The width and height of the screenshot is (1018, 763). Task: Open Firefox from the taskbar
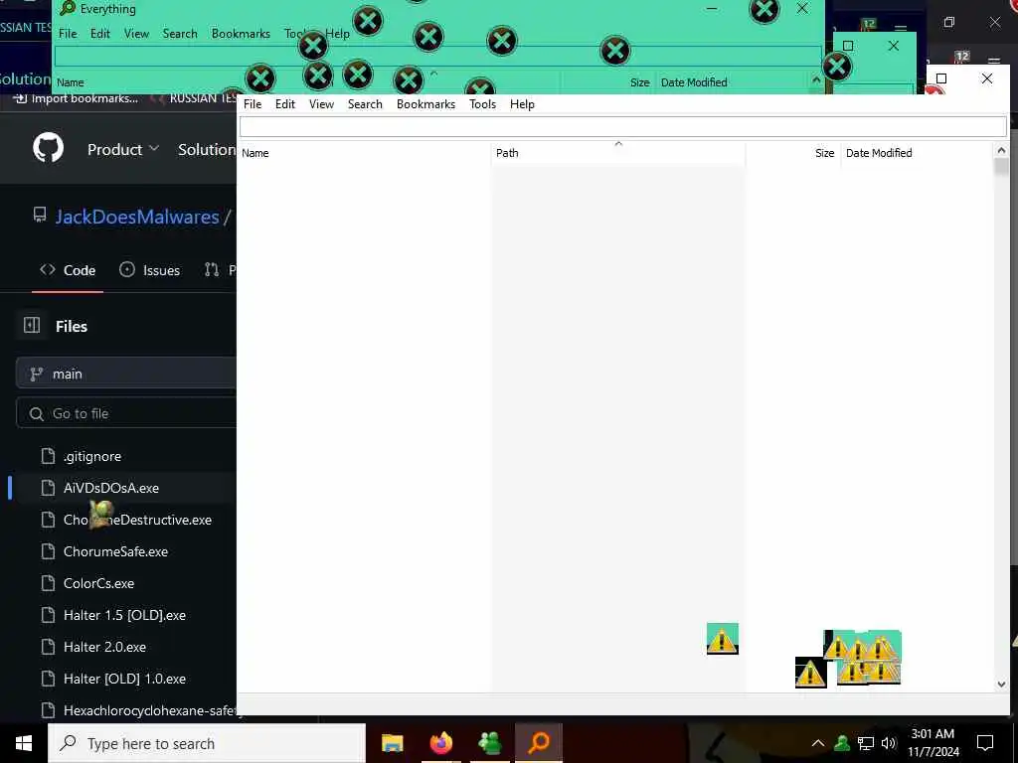point(440,743)
